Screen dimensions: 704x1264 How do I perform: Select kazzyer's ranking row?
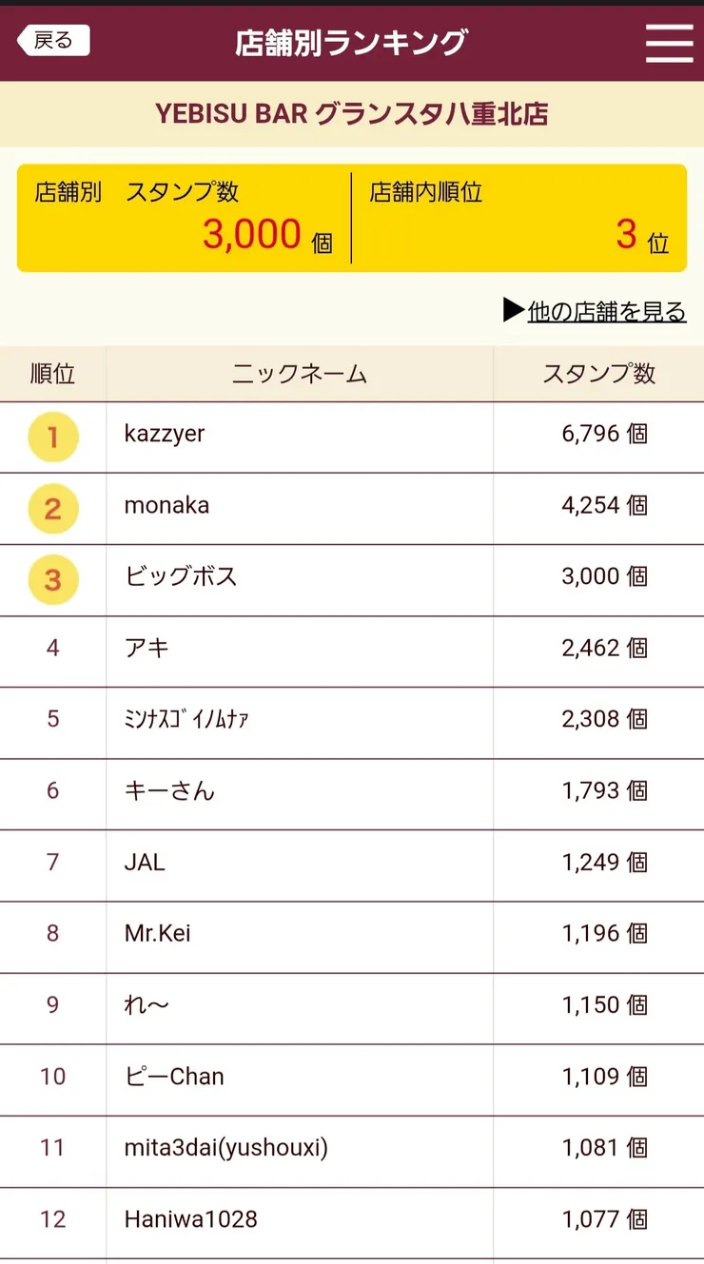352,435
